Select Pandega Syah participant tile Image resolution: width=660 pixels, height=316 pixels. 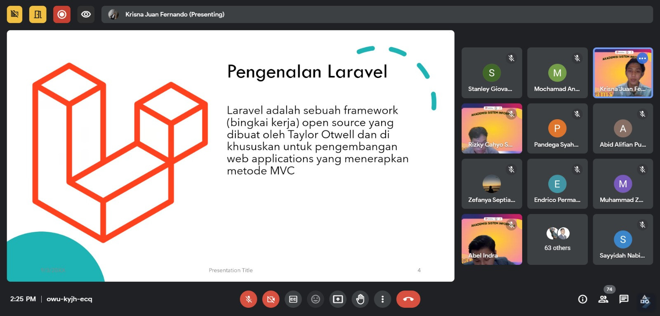[557, 128]
